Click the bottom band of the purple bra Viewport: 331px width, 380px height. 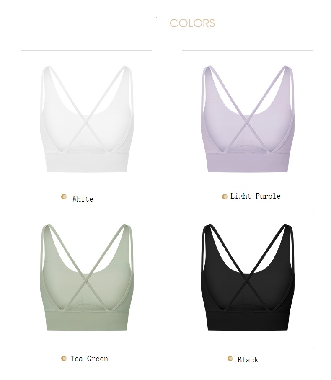tap(248, 162)
